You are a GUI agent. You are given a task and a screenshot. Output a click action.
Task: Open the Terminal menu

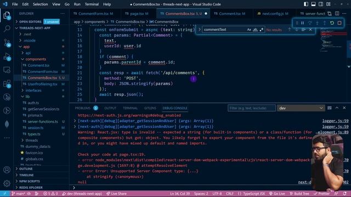(92, 4)
